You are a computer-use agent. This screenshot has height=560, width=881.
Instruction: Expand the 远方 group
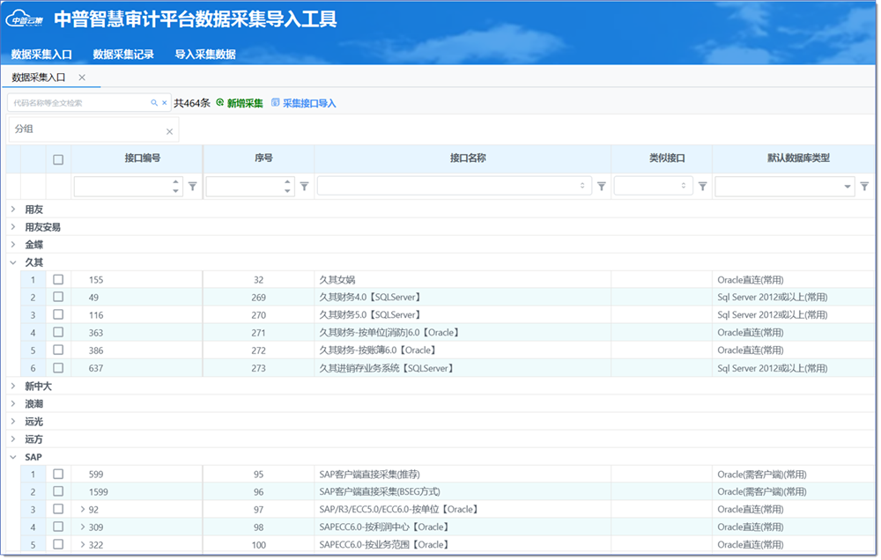tap(13, 439)
